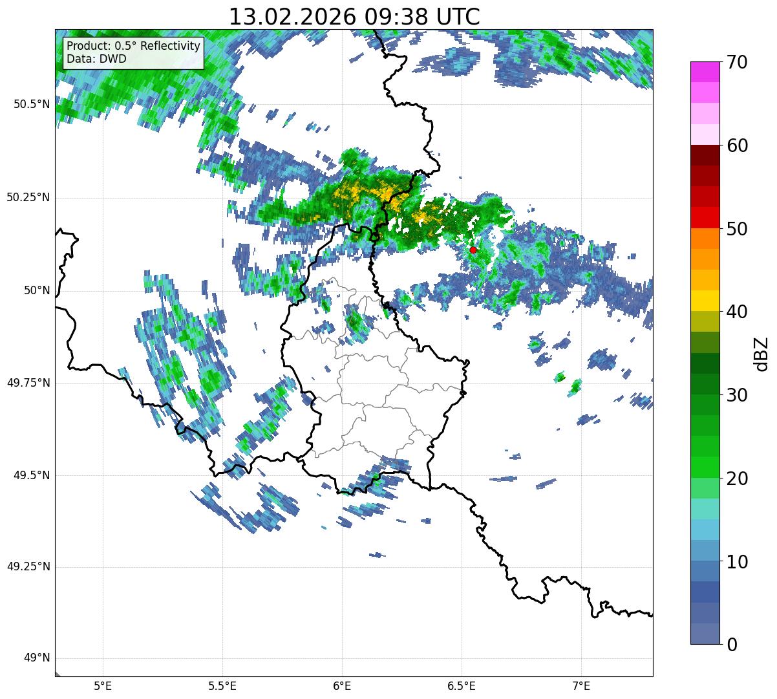
Task: Click the colorbar tick label 70
Action: pyautogui.click(x=737, y=62)
